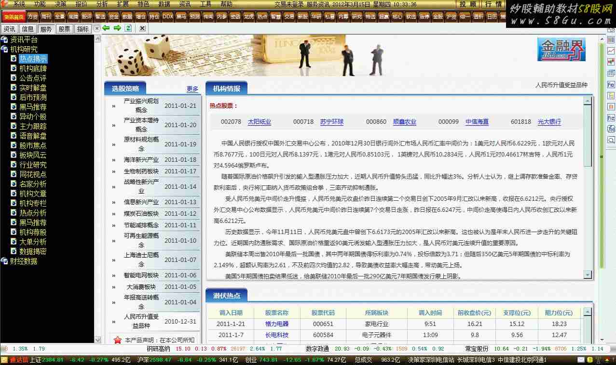Click the 机构情报 panel tab
The image size is (616, 365).
227,89
